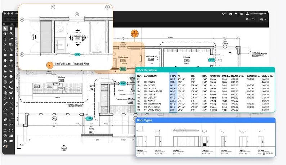Select the Circle tool
286x165 pixels.
[x=5, y=60]
